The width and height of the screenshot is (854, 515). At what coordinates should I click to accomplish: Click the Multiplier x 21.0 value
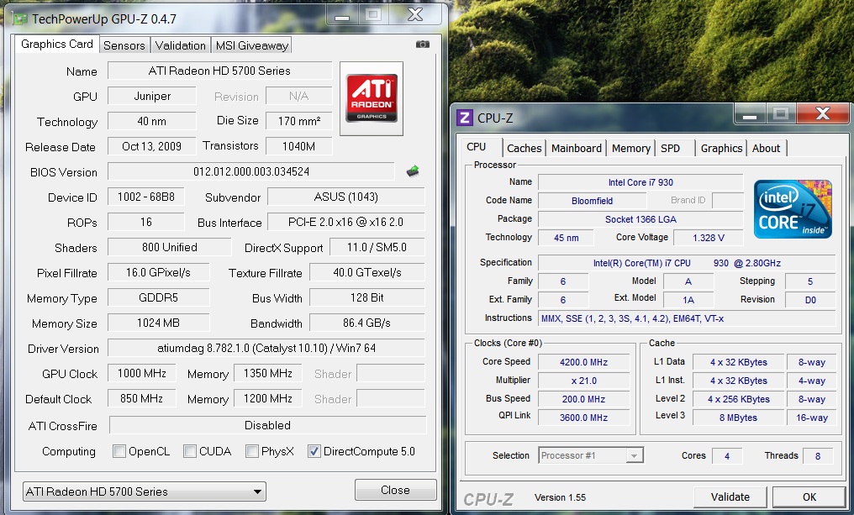click(x=583, y=381)
